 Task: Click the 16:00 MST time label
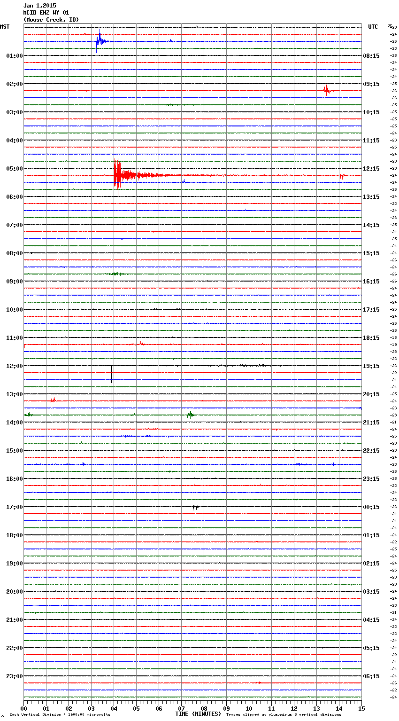pos(14,479)
